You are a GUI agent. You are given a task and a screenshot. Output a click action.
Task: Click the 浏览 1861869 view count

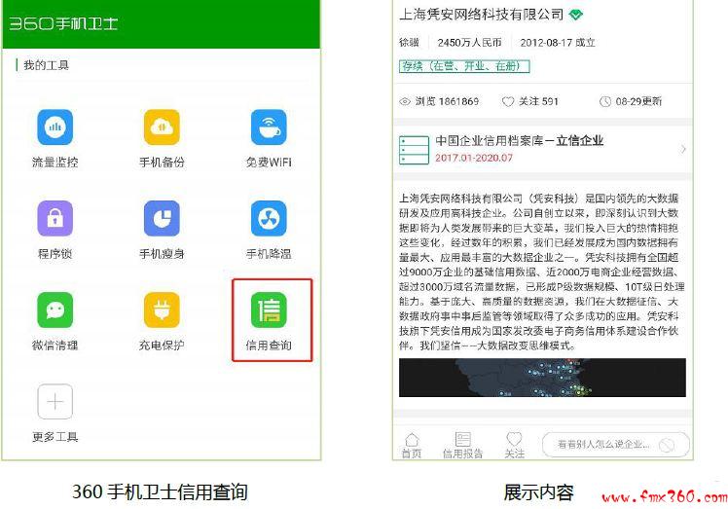pos(447,101)
